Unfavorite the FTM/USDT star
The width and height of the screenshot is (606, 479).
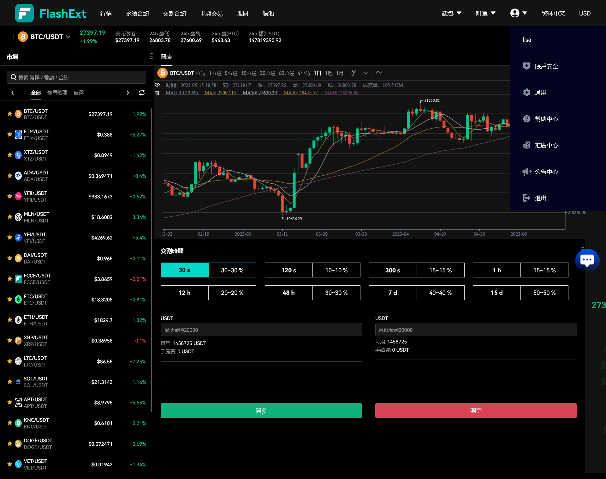tap(10, 135)
